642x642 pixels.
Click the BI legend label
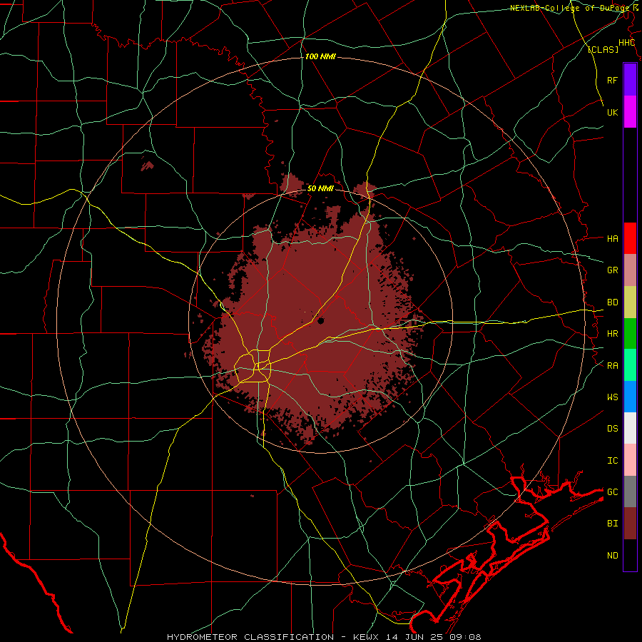[x=613, y=524]
